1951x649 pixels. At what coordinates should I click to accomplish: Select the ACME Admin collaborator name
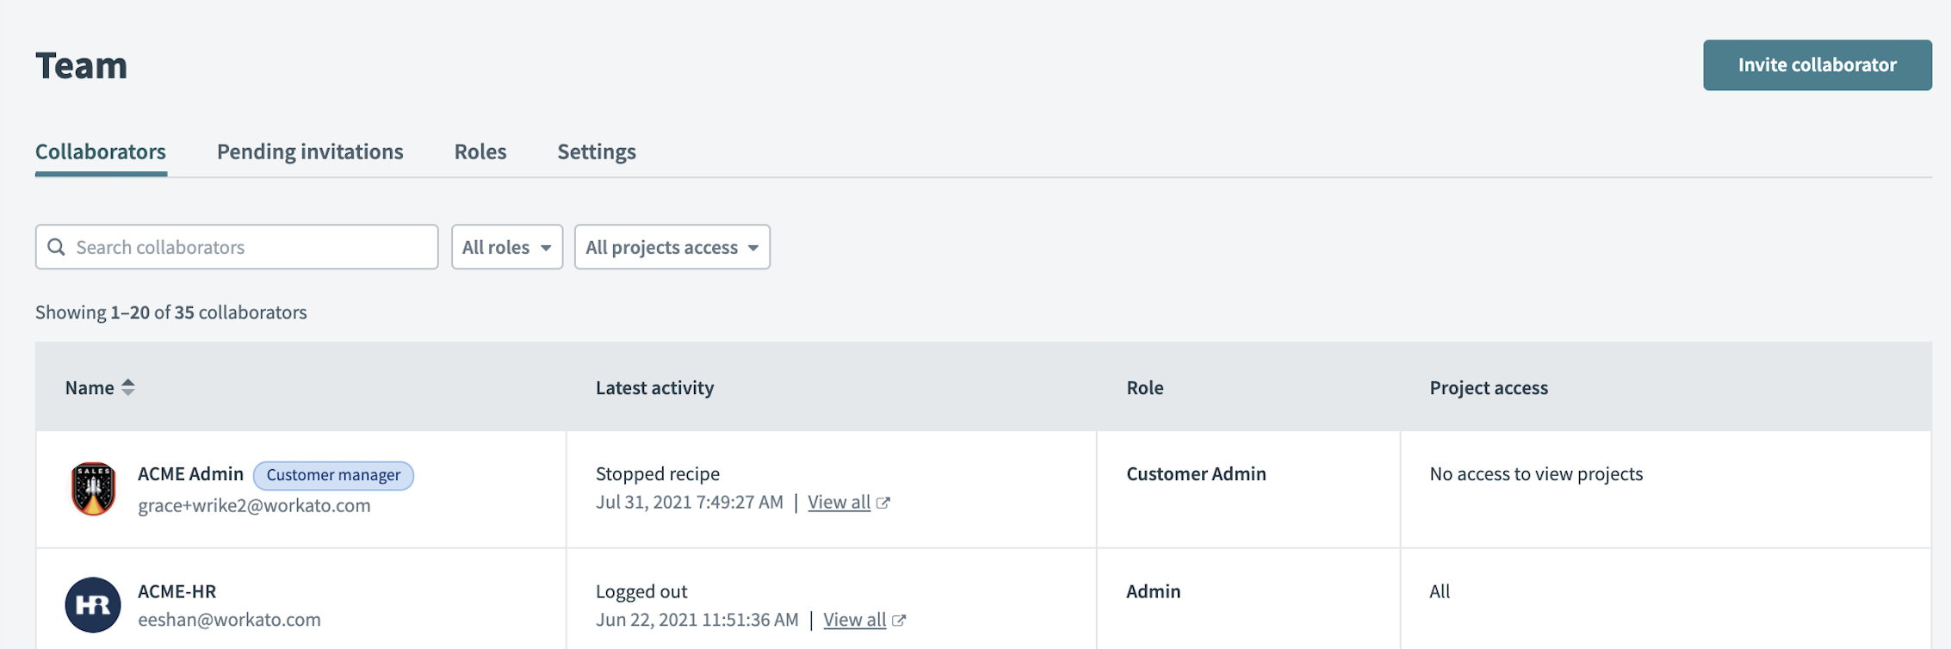(190, 473)
